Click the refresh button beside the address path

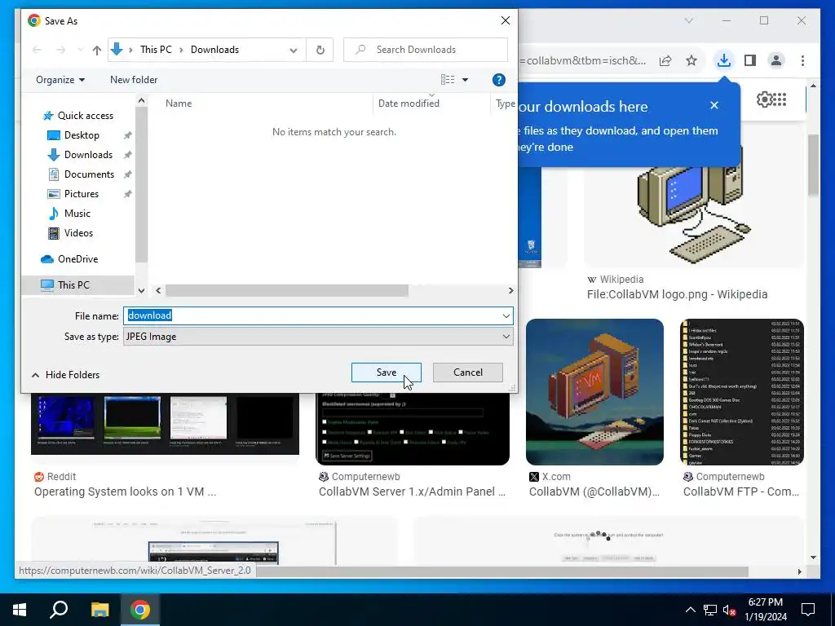coord(320,50)
